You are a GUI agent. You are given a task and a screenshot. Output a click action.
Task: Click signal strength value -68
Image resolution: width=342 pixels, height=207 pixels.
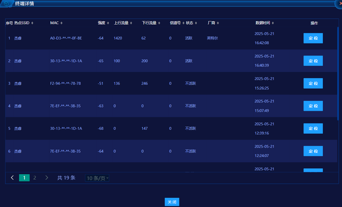(100, 129)
